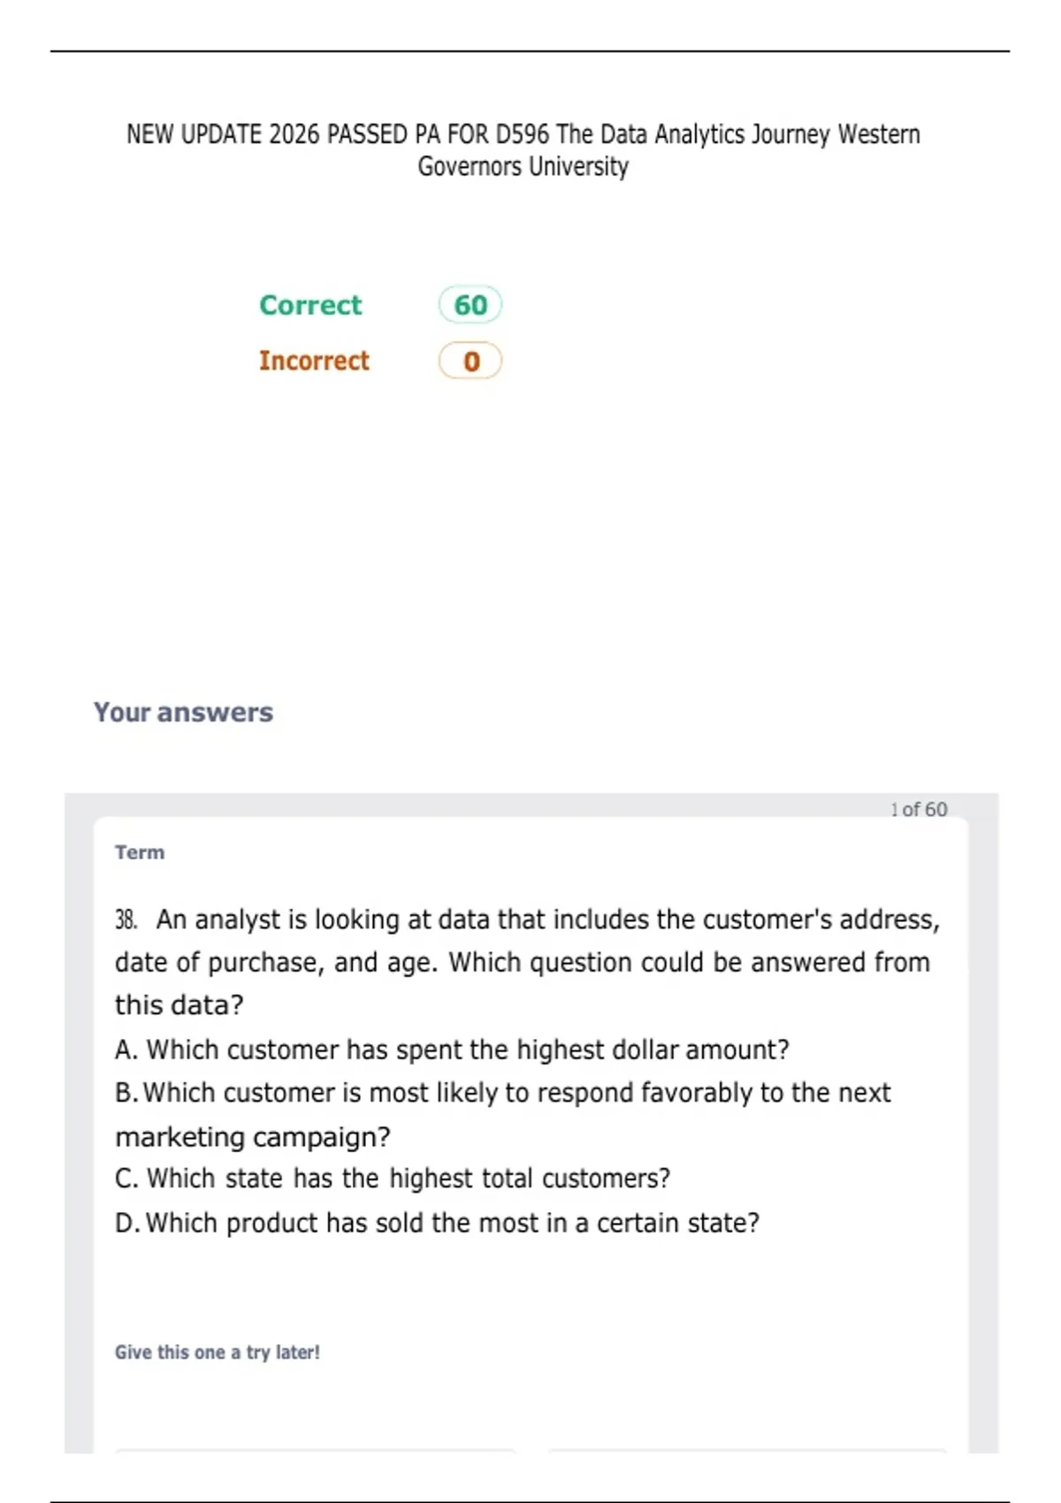Screen dimensions: 1061x1503
Task: Click the question text about customer's address
Action: point(527,962)
